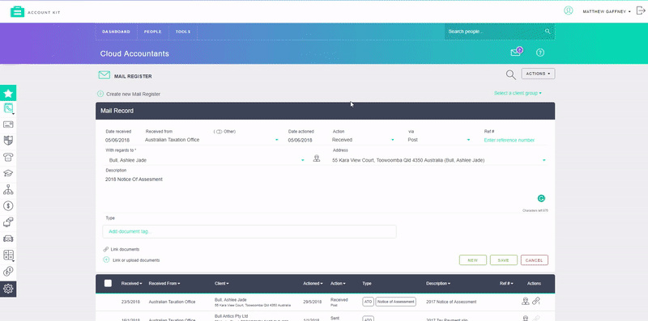
Task: Open the Received from dropdown arrow
Action: click(277, 140)
